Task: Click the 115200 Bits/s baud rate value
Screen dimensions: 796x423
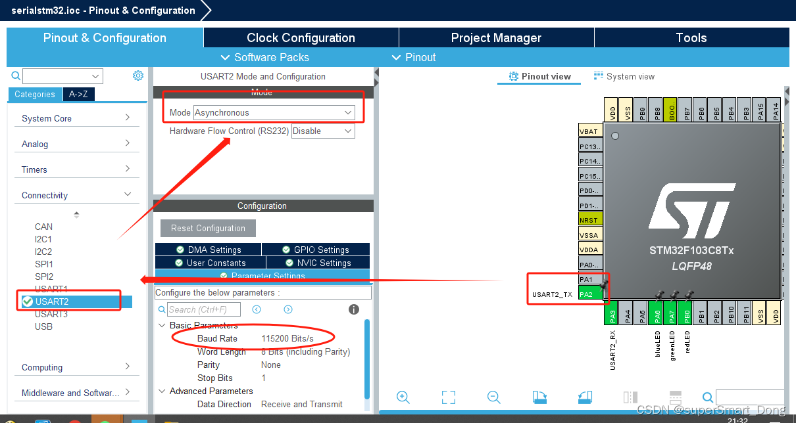Action: (x=287, y=338)
